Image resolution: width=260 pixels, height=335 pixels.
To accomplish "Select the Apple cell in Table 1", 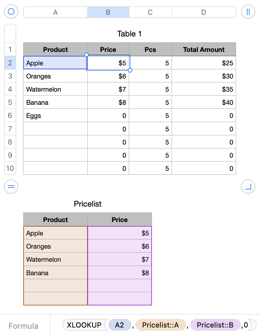I will [x=55, y=63].
